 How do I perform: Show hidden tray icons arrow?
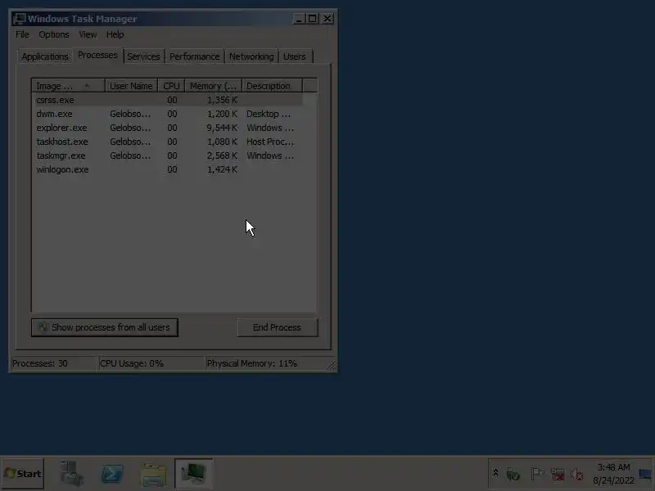click(495, 473)
